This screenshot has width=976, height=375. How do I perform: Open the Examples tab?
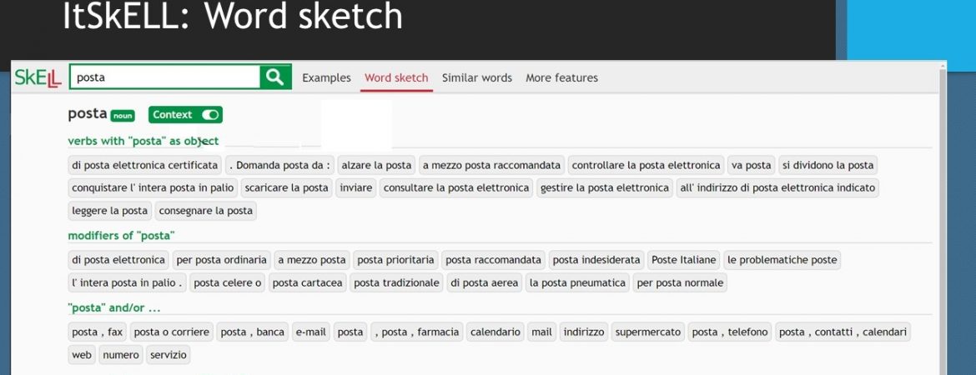click(326, 77)
